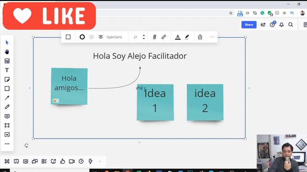307x172 pixels.
Task: Click the search magnifier icon
Action: pos(291,24)
